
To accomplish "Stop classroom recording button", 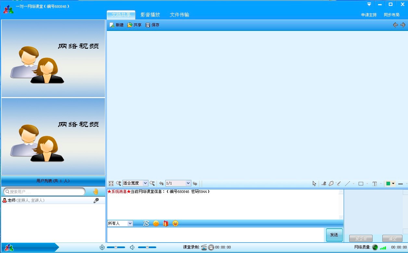I will pyautogui.click(x=211, y=247).
